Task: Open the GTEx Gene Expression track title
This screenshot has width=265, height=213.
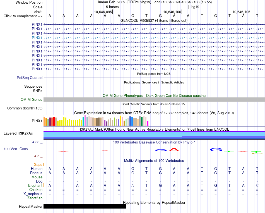Action: [154, 113]
